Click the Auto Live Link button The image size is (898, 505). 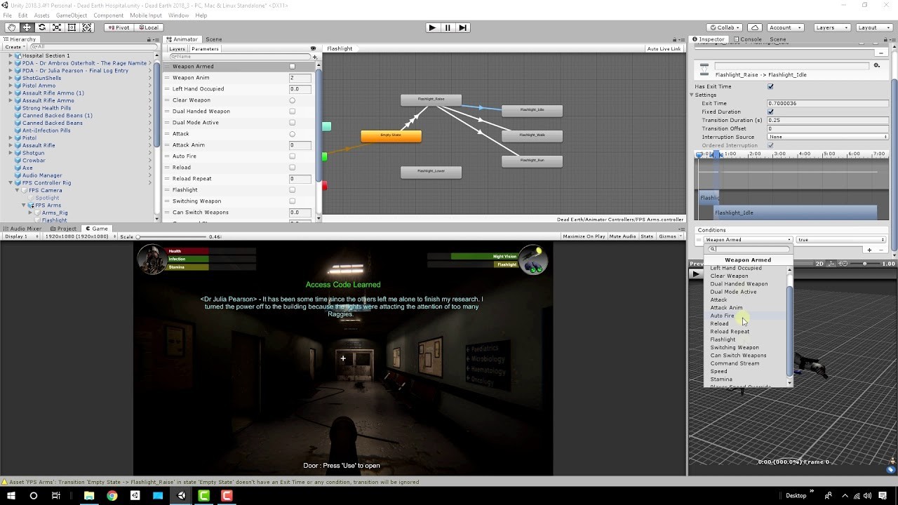tap(664, 49)
